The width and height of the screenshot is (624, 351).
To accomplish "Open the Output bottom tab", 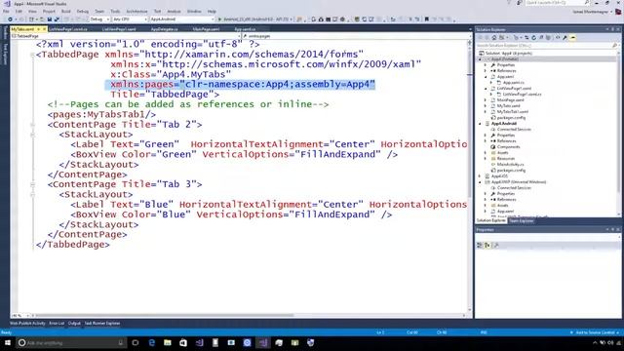I will coord(74,323).
